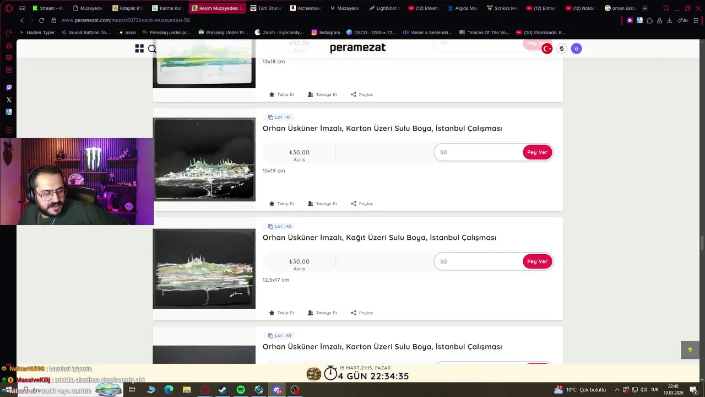Click Paylaş under the 13x18 cm lot
The height and width of the screenshot is (397, 705).
pyautogui.click(x=362, y=94)
